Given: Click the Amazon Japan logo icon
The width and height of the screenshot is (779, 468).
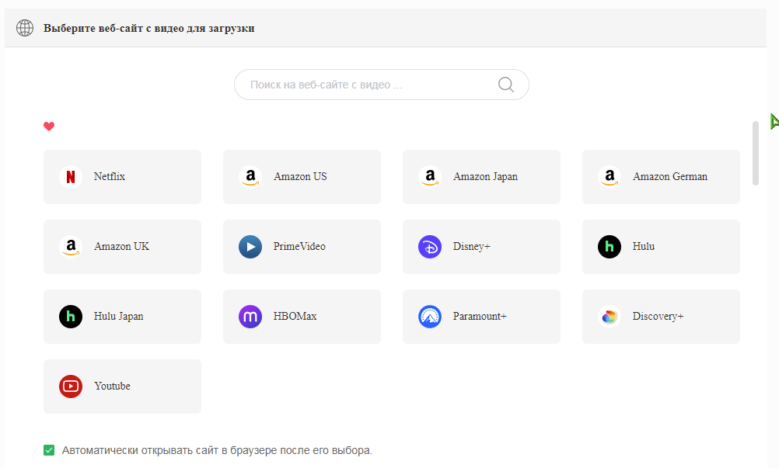Looking at the screenshot, I should tap(430, 177).
